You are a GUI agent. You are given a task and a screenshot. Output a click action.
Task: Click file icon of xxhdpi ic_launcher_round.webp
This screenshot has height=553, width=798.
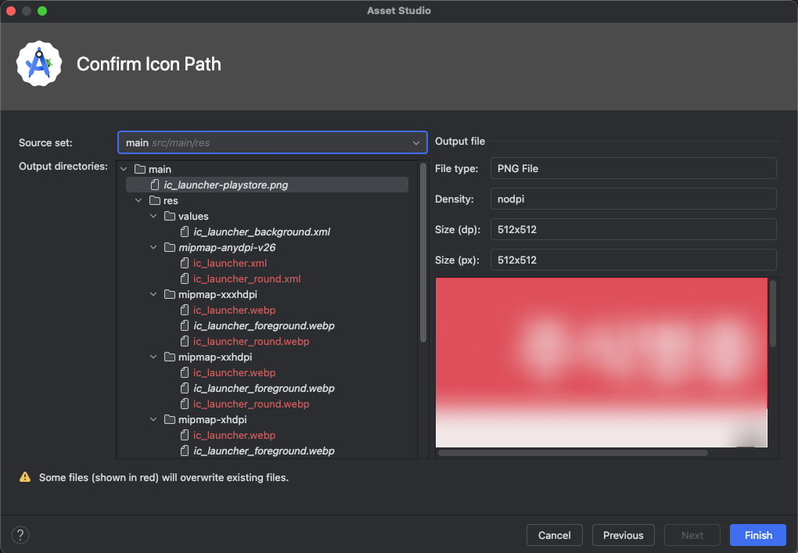[x=185, y=404]
